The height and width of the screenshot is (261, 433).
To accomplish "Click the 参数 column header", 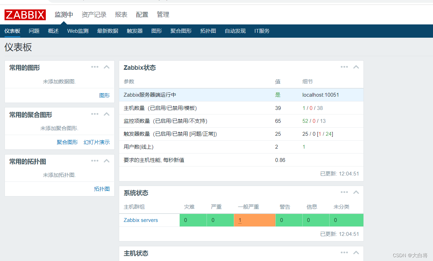I will tap(129, 81).
